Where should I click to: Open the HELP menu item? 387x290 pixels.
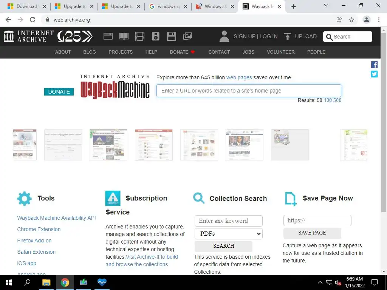pos(151,52)
